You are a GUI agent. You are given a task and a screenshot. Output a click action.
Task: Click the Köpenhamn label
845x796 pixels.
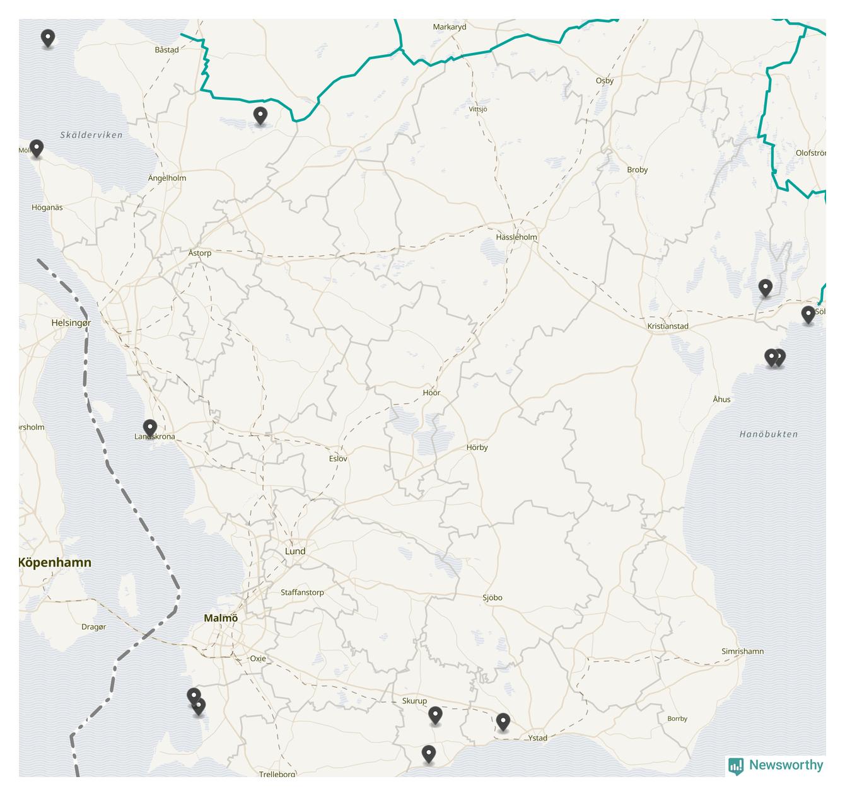pos(55,562)
